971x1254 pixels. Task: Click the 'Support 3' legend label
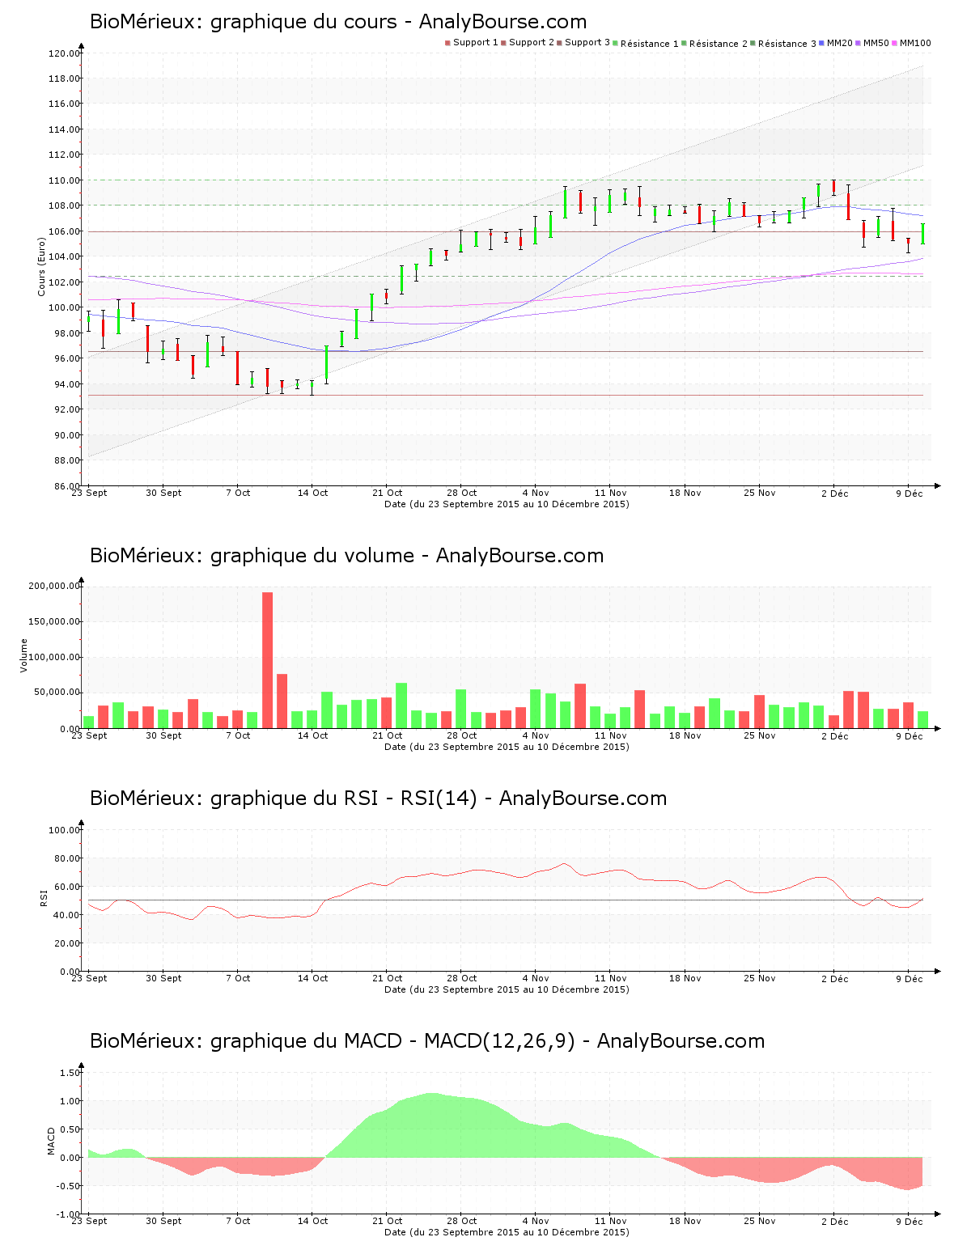point(587,43)
